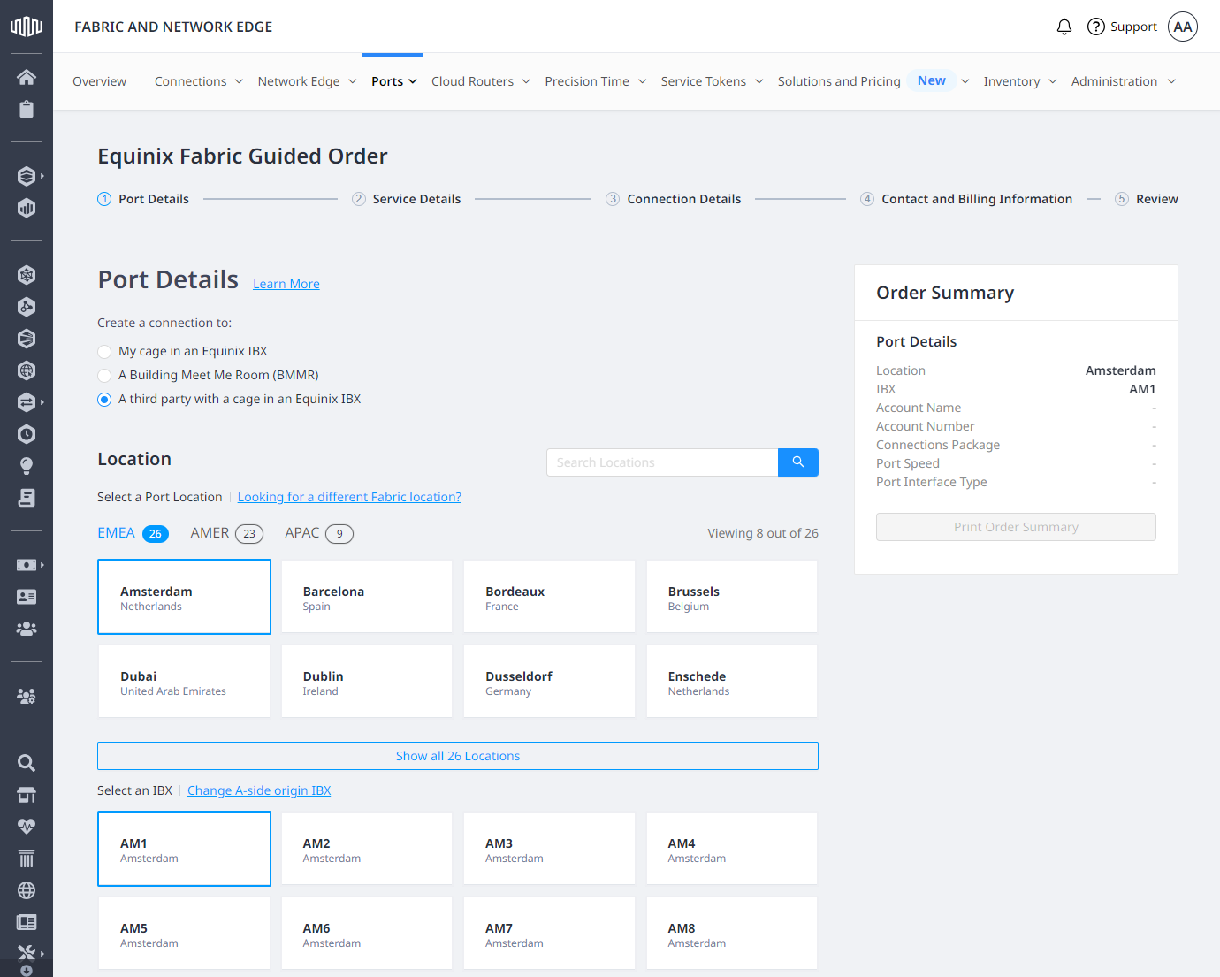The height and width of the screenshot is (977, 1220).
Task: Select 'My cage in an Equinix IBX' option
Action: (104, 351)
